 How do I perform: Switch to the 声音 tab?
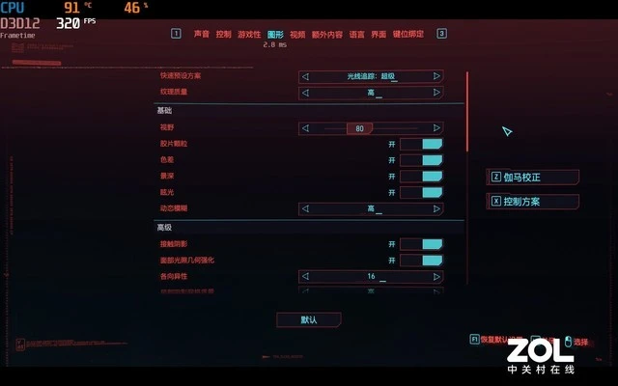pos(202,35)
